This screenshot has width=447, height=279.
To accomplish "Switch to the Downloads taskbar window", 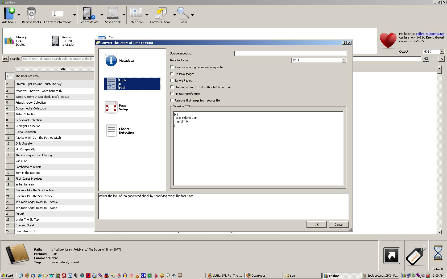I will pyautogui.click(x=264, y=276).
